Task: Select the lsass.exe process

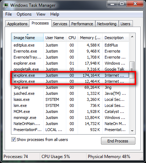Action: [70, 99]
